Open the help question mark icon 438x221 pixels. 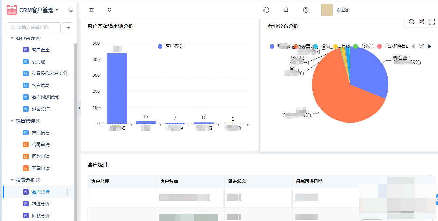pyautogui.click(x=306, y=10)
